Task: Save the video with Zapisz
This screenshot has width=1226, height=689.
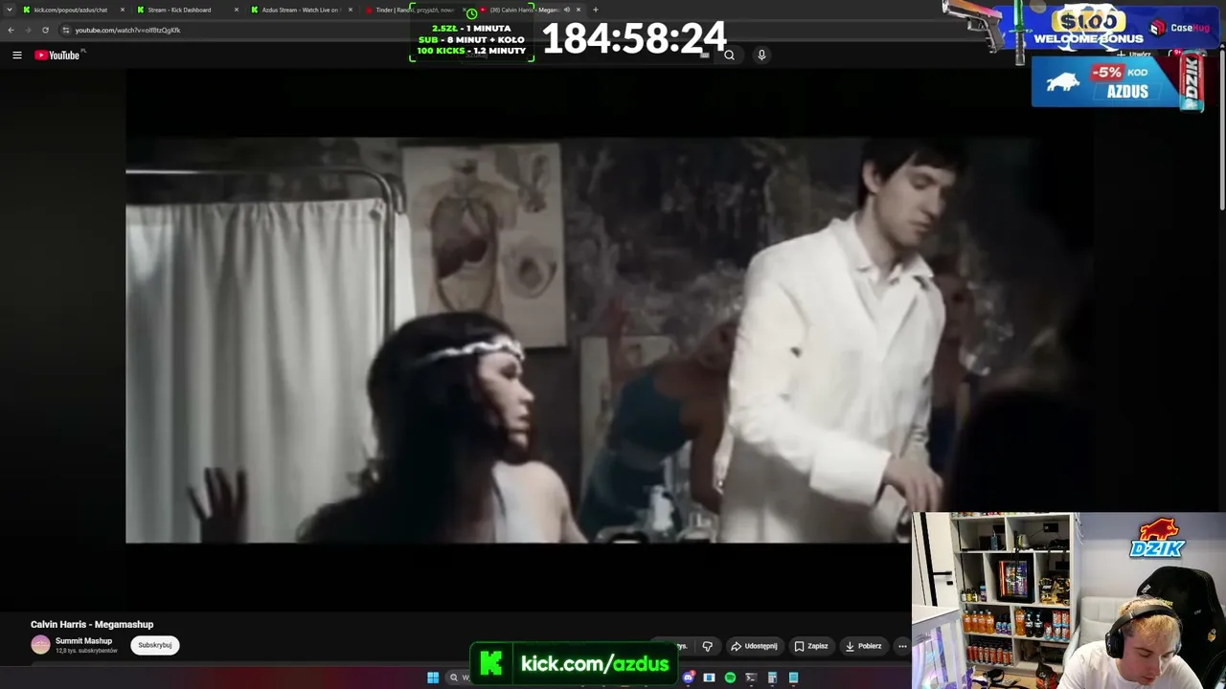Action: tap(810, 646)
